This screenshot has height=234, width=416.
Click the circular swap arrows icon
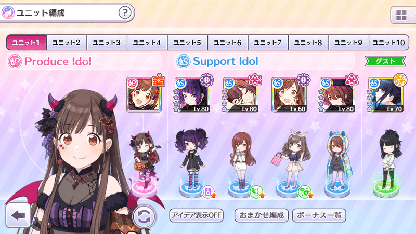[144, 217]
